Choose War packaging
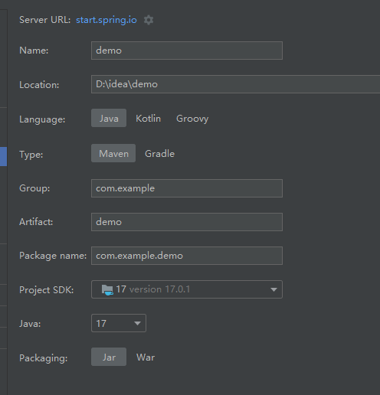Screen dimensions: 380x395 146,357
